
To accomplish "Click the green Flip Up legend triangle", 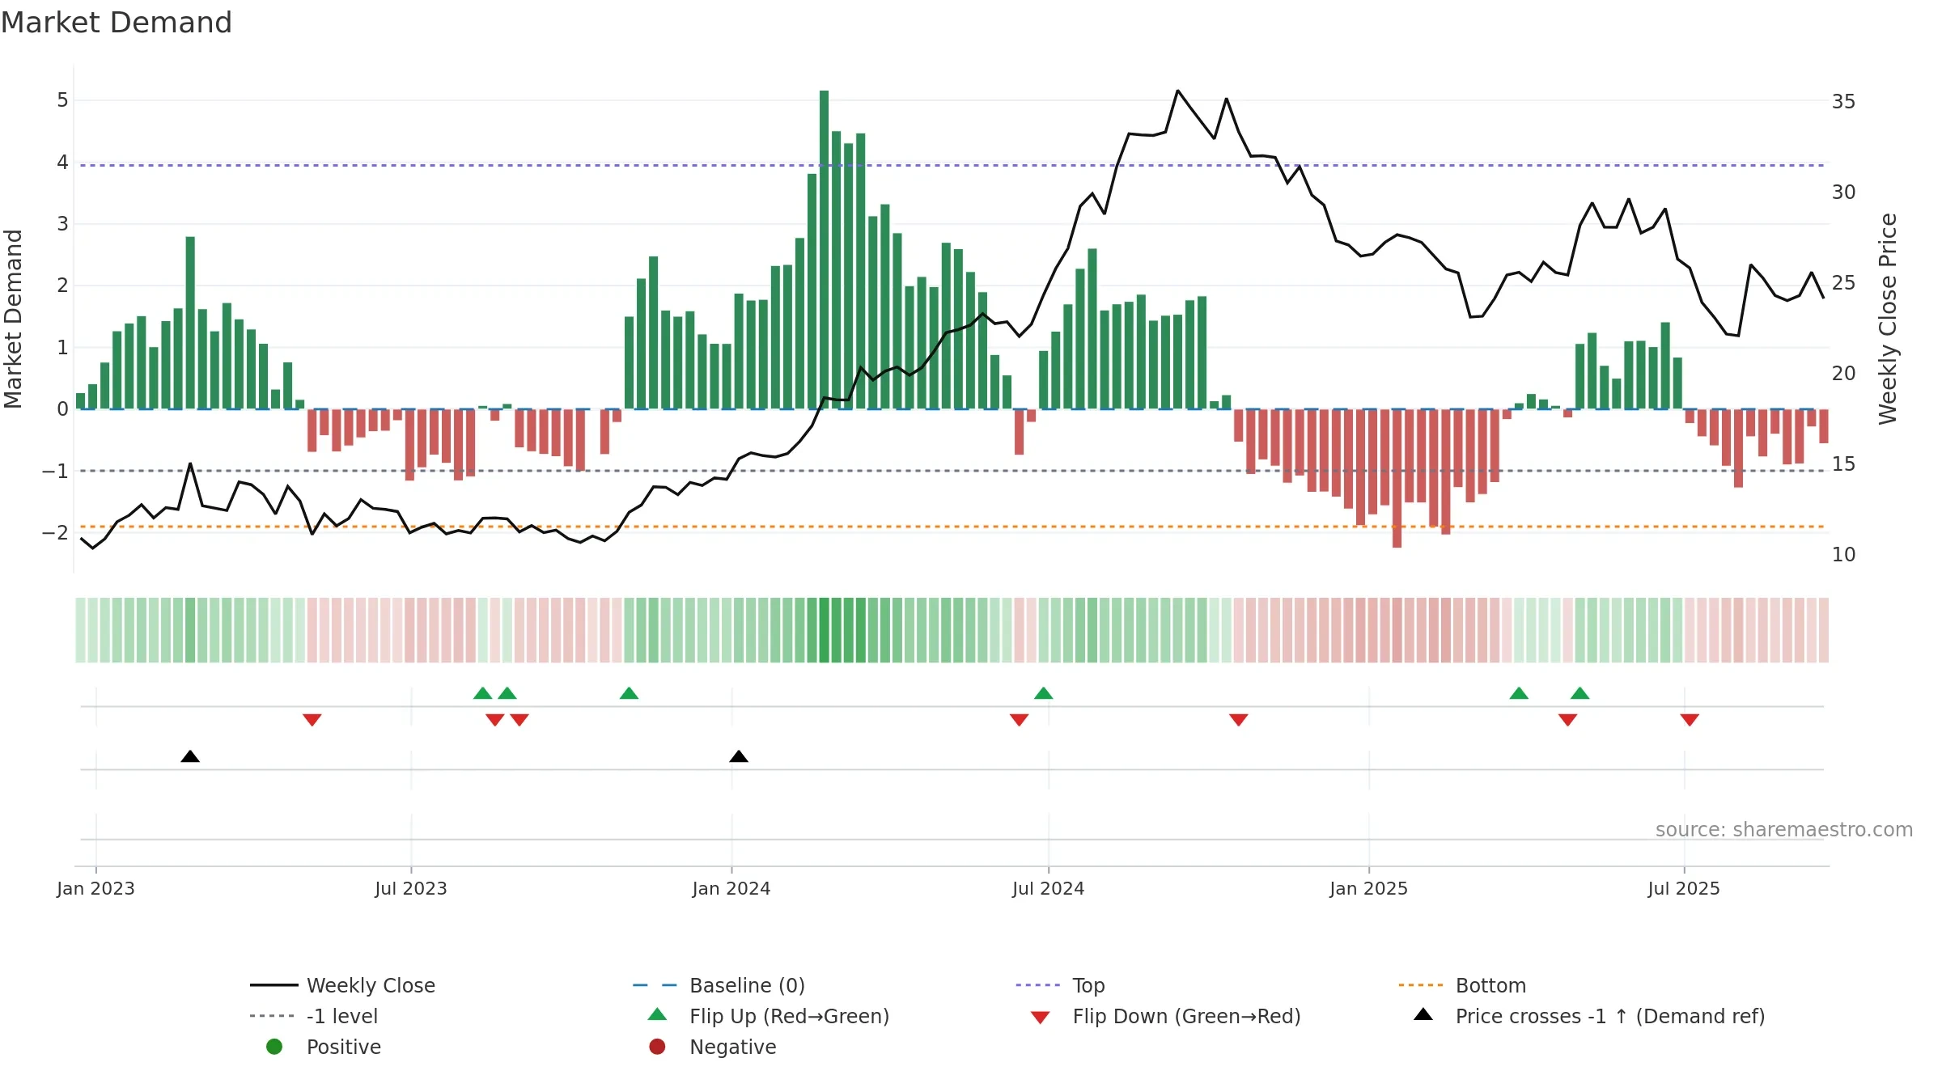I will pyautogui.click(x=657, y=1014).
